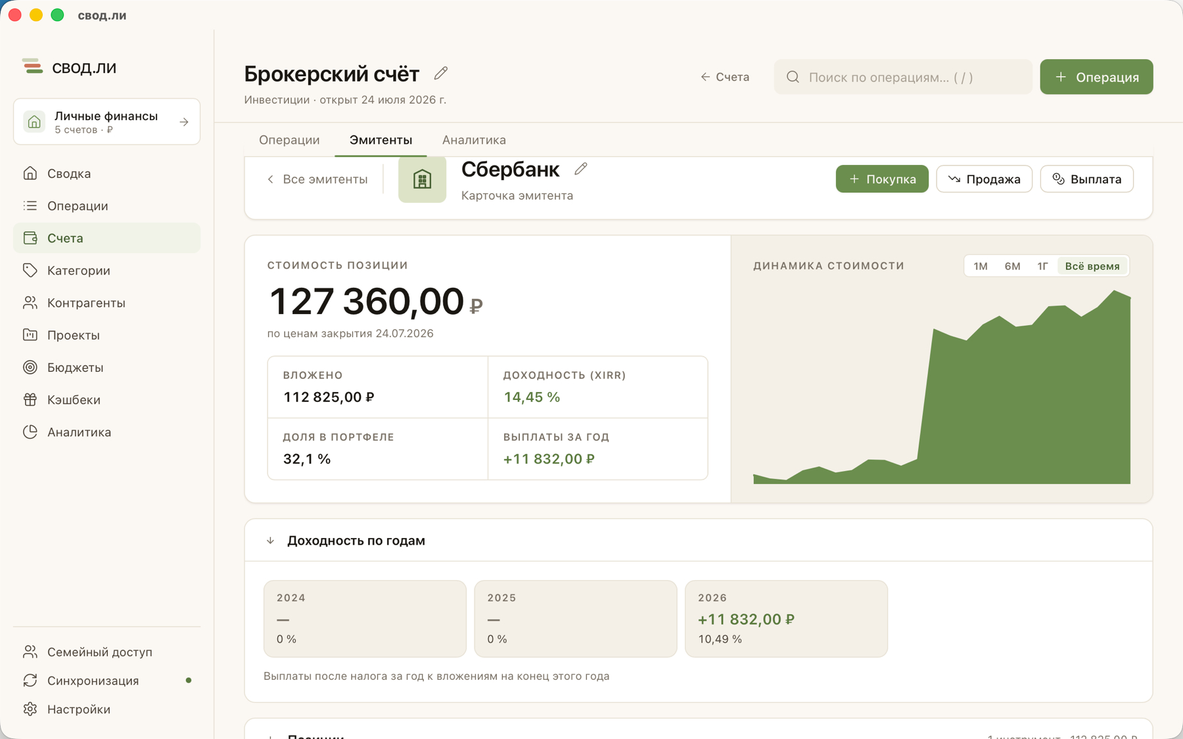The height and width of the screenshot is (739, 1183).
Task: Click Выплаты за год value +11 832,00 ₽
Action: tap(549, 459)
